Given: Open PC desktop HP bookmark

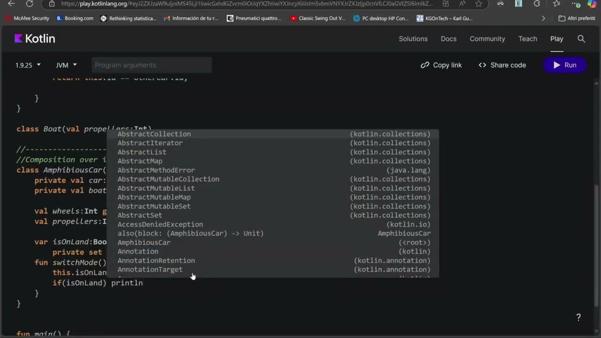Looking at the screenshot, I should [381, 18].
